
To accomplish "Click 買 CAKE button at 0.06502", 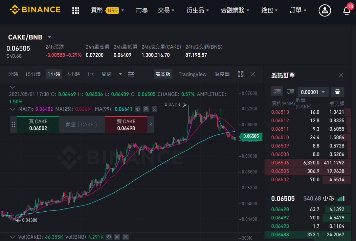I will 38,125.
